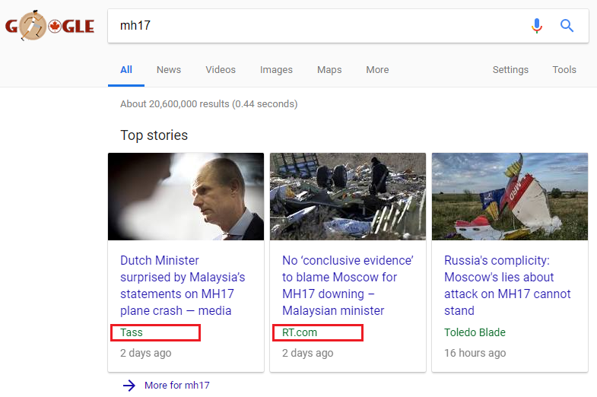Open the Maps tab
This screenshot has height=397, width=597.
(x=329, y=70)
